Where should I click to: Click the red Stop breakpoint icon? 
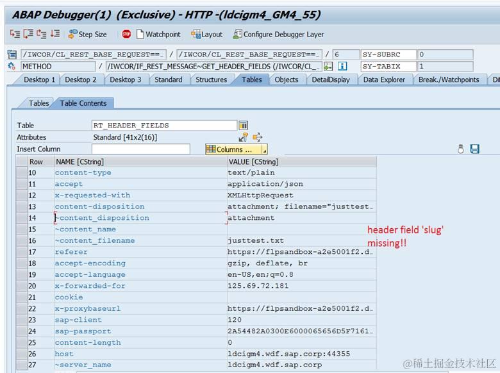126,34
